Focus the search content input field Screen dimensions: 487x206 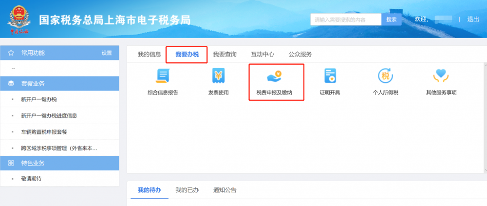[345, 19]
